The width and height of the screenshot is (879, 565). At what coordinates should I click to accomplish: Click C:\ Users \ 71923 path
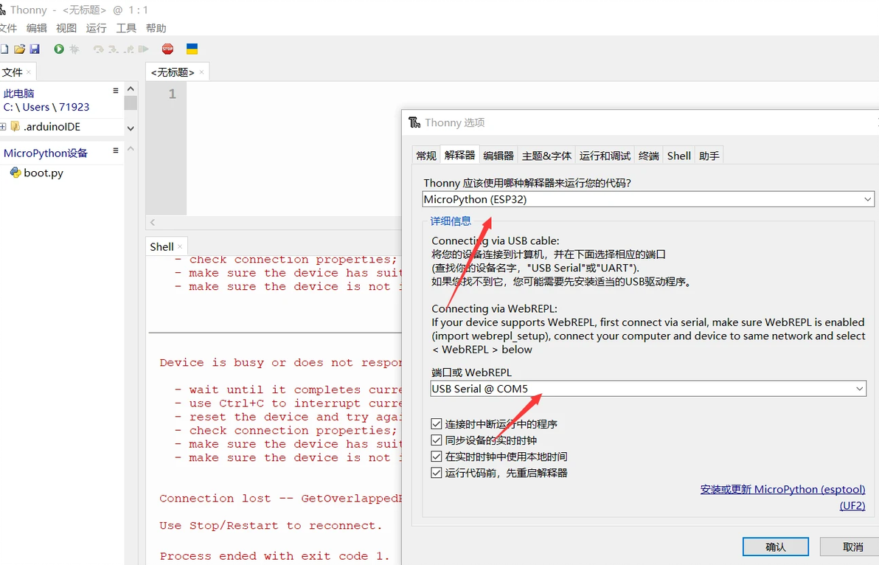pos(46,107)
